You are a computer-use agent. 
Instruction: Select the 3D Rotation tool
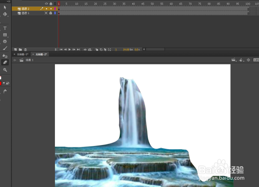click(5, 14)
